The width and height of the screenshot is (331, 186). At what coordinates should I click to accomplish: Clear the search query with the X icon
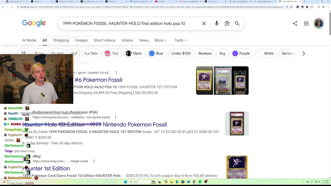[204, 24]
